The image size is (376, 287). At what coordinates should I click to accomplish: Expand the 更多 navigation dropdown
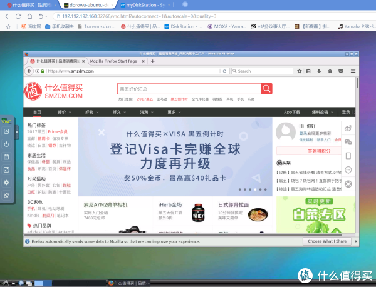(x=173, y=112)
